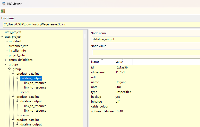Click the yes backup value
Image resolution: width=200 pixels, height=127 pixels.
click(x=118, y=97)
